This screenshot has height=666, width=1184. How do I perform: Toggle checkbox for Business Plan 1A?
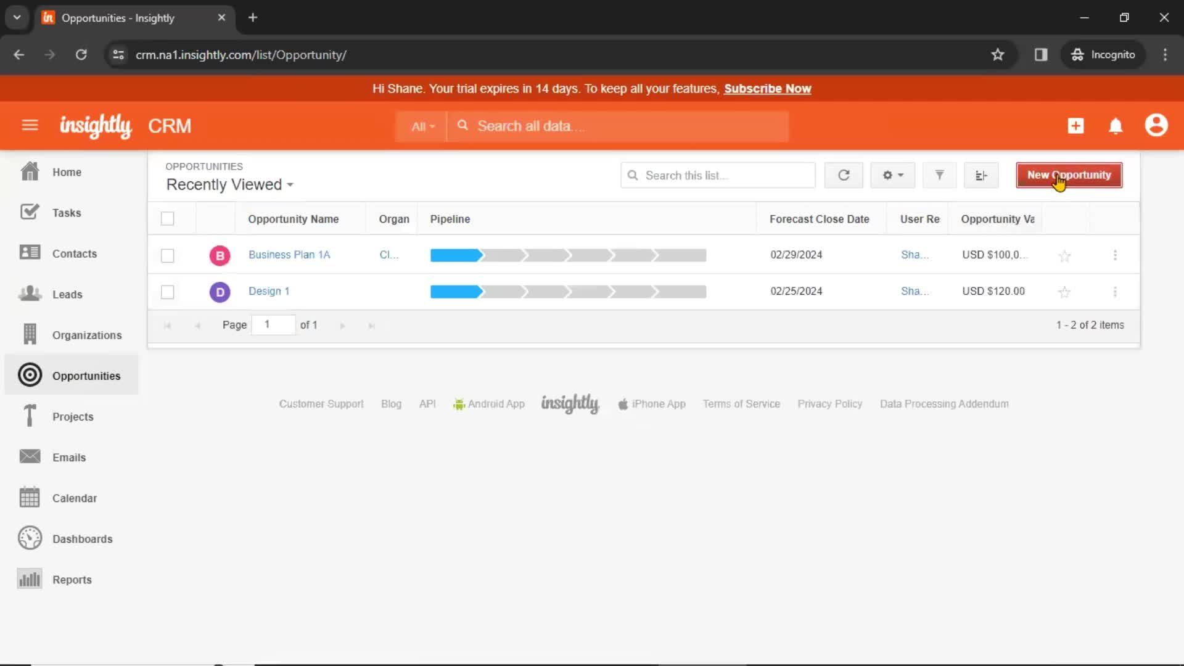[x=168, y=255]
